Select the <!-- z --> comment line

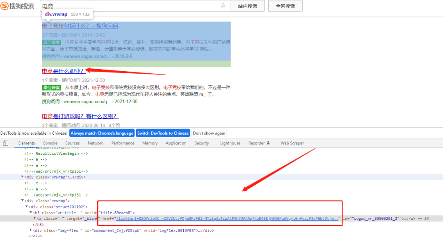coord(36,183)
